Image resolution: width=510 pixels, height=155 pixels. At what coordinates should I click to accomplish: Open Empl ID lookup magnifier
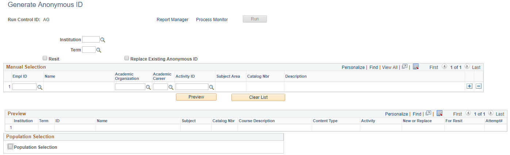(40, 87)
